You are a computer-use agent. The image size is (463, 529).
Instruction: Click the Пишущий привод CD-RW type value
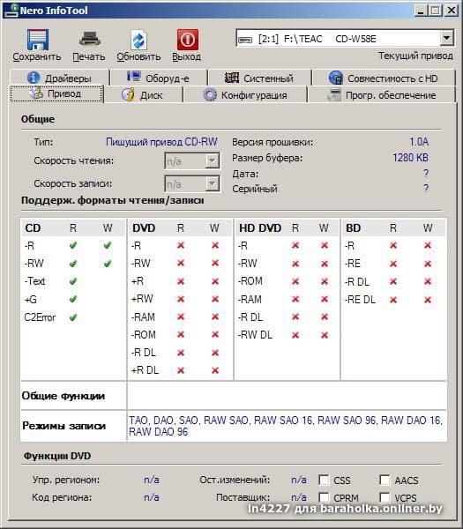(x=161, y=142)
